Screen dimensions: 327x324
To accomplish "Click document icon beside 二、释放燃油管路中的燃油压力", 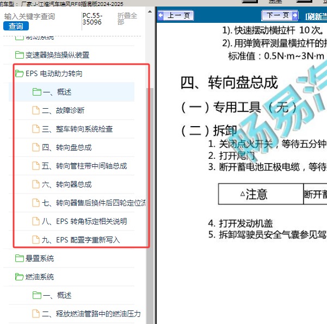I will point(36,314).
